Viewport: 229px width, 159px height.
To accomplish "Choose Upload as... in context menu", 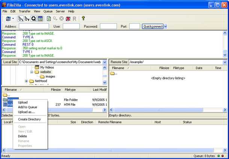I will (x=30, y=112).
